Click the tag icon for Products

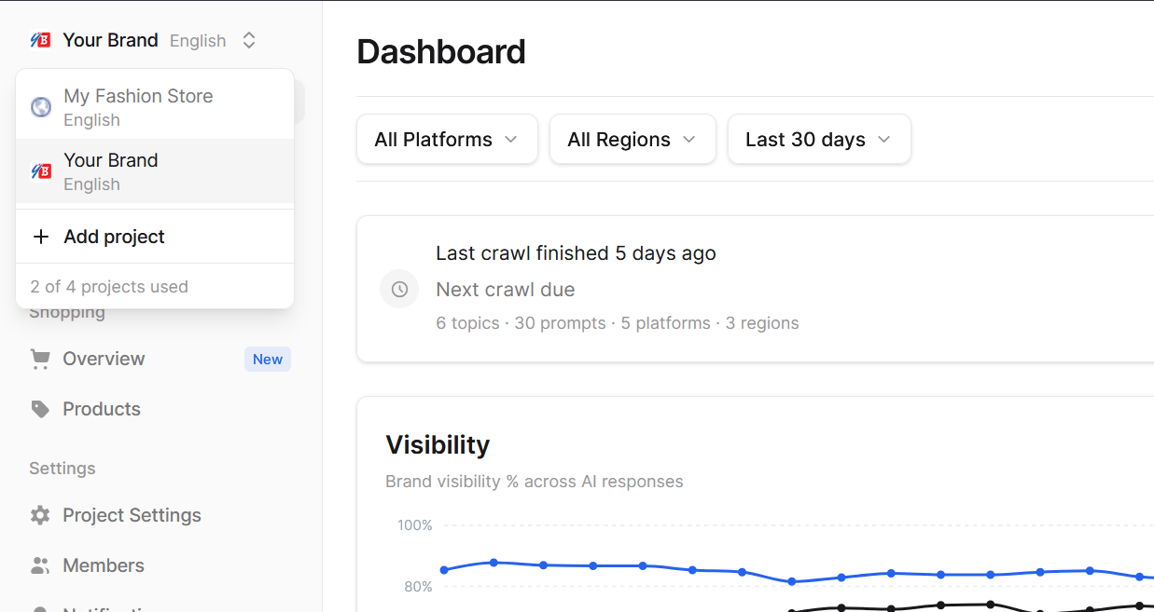click(x=40, y=409)
